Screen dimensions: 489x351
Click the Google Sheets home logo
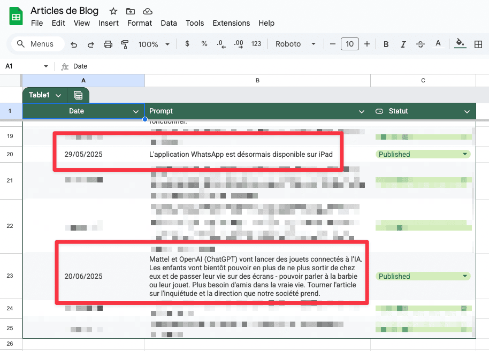[16, 16]
